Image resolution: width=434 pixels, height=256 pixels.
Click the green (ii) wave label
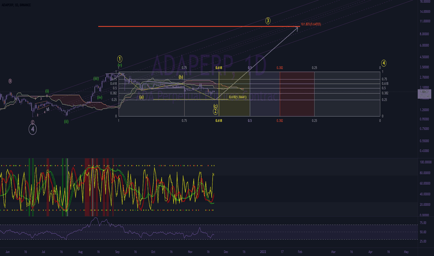point(66,121)
